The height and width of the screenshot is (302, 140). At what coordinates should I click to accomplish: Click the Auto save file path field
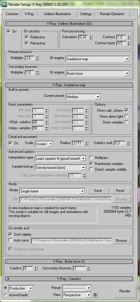(x=71, y=240)
